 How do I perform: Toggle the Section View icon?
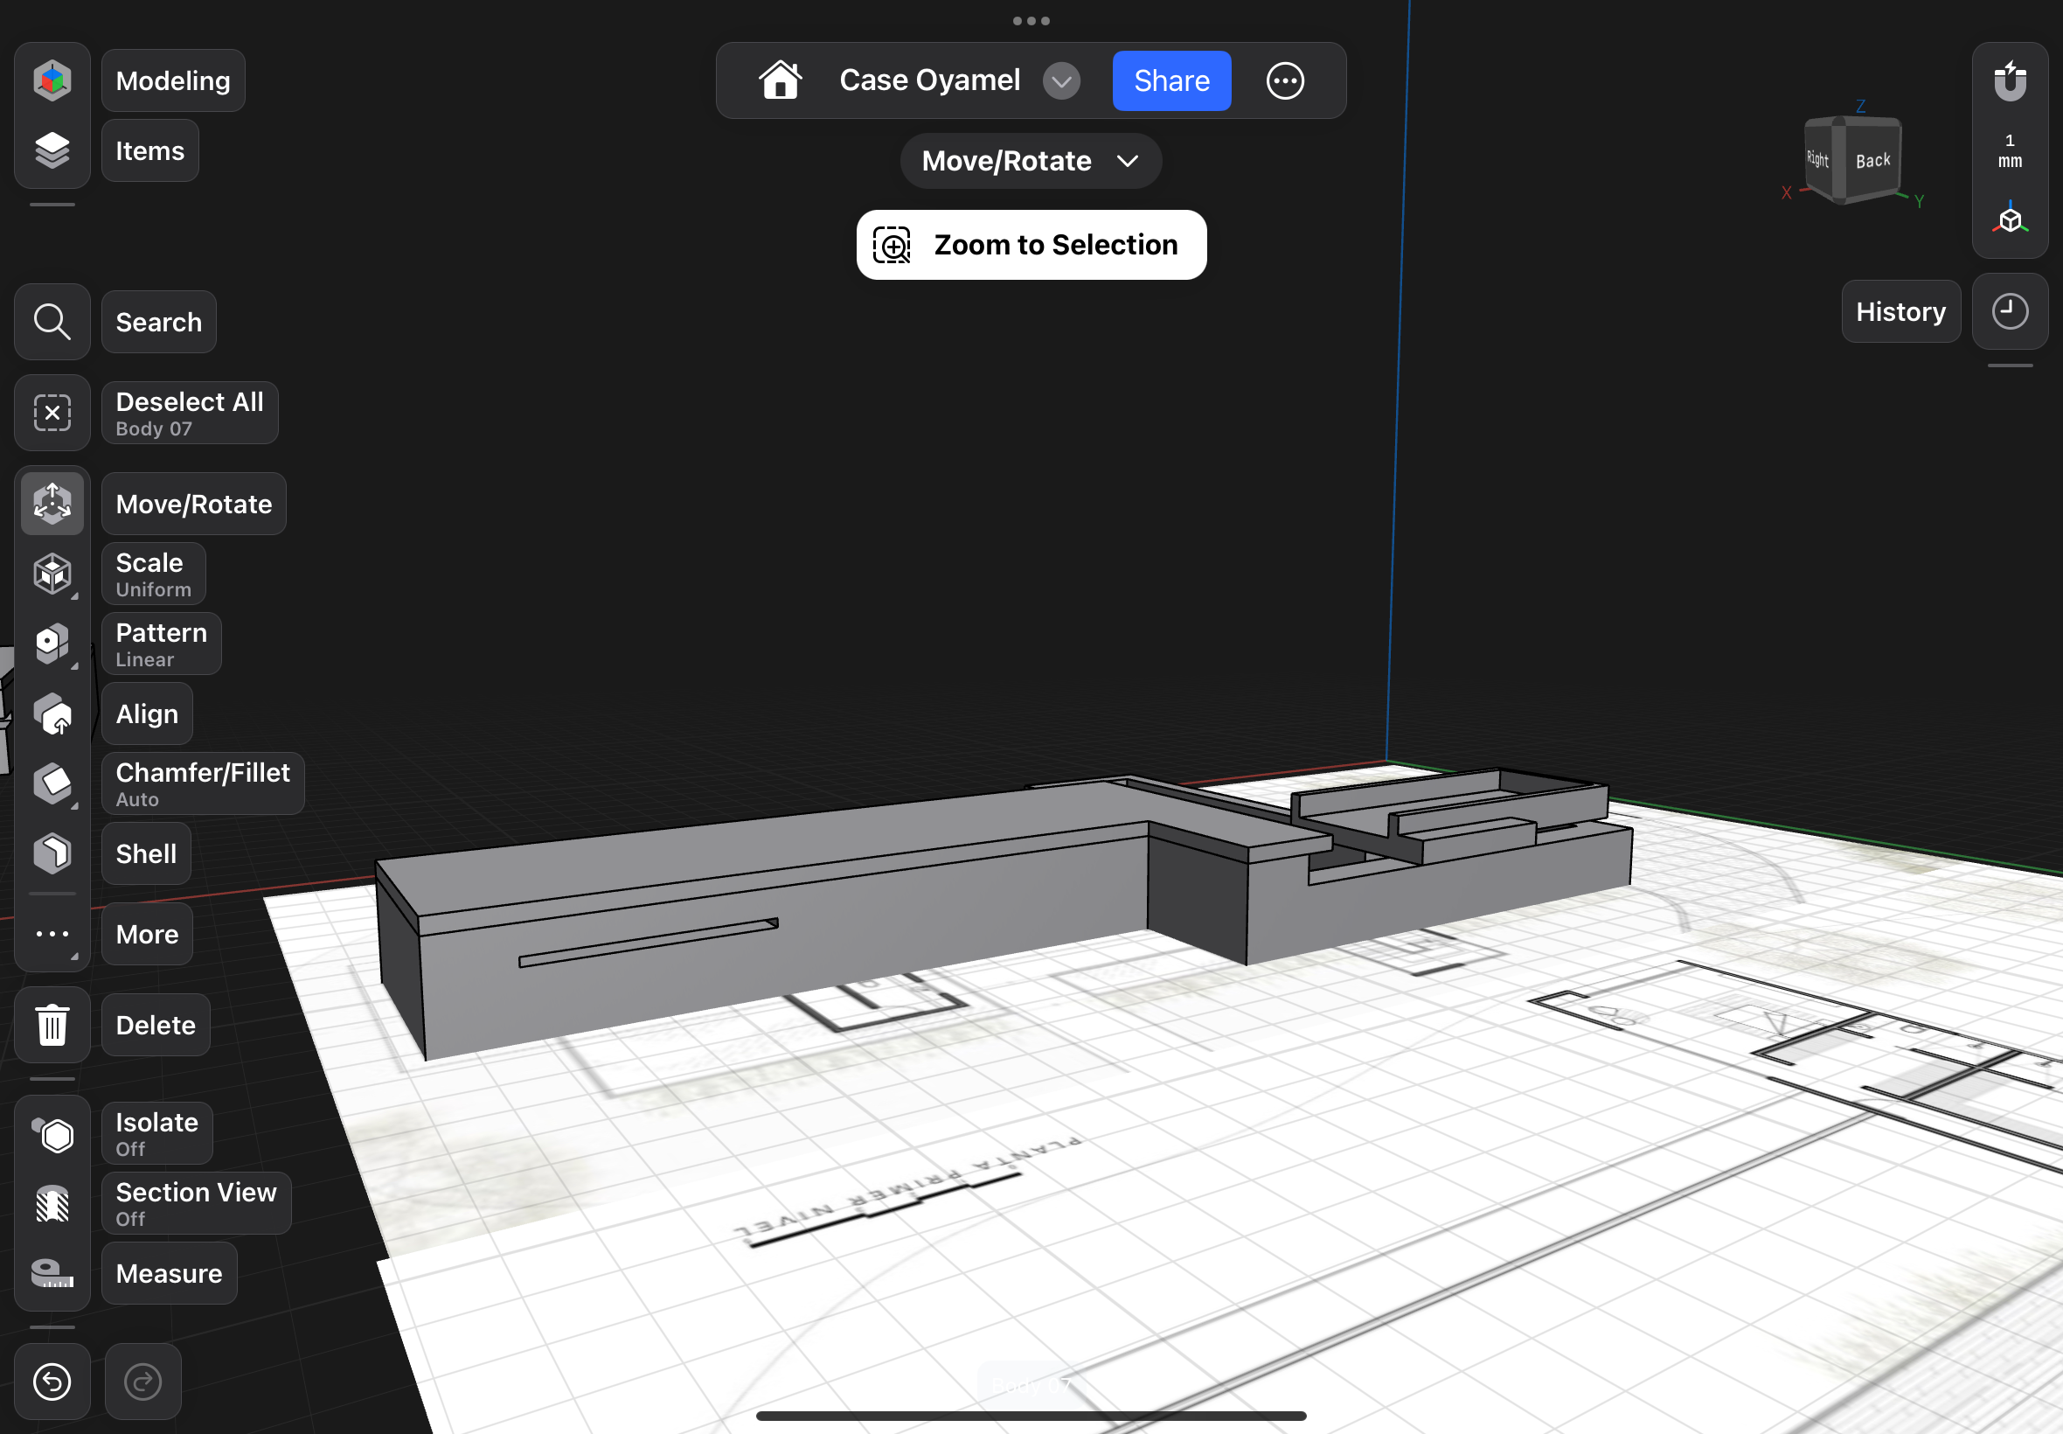(52, 1204)
